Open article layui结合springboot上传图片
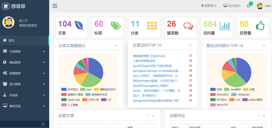The image size is (272, 128). click(x=151, y=86)
